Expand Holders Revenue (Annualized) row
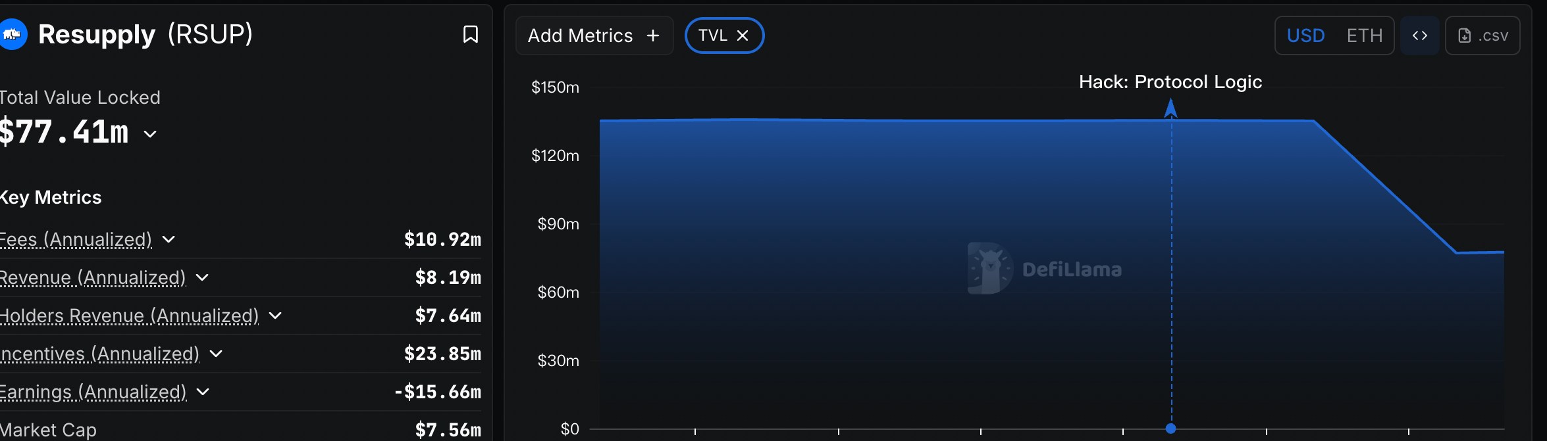 pos(275,315)
